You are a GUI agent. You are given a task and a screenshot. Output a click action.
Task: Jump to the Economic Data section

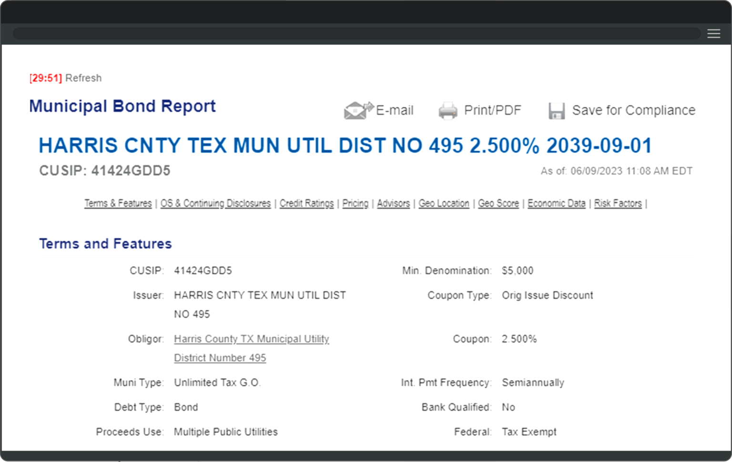pyautogui.click(x=556, y=204)
